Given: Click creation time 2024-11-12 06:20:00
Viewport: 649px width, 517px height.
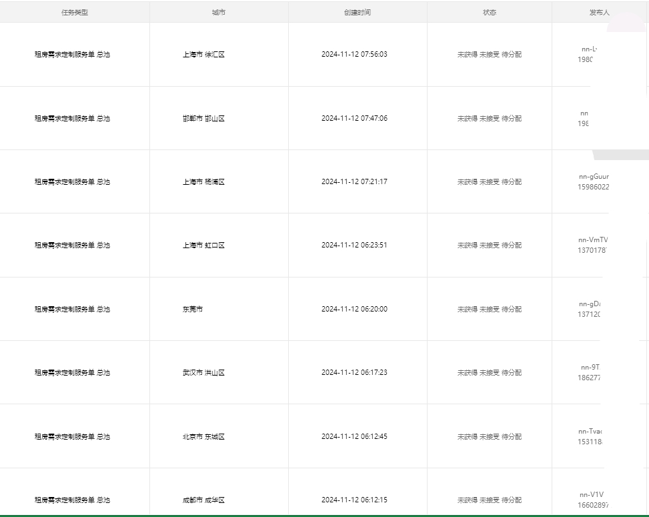Looking at the screenshot, I should click(x=354, y=310).
